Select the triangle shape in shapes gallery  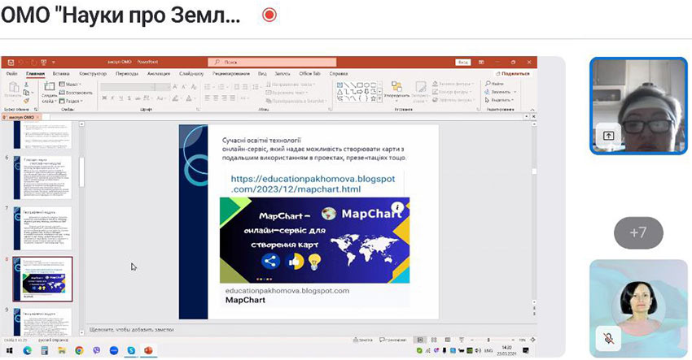[340, 92]
